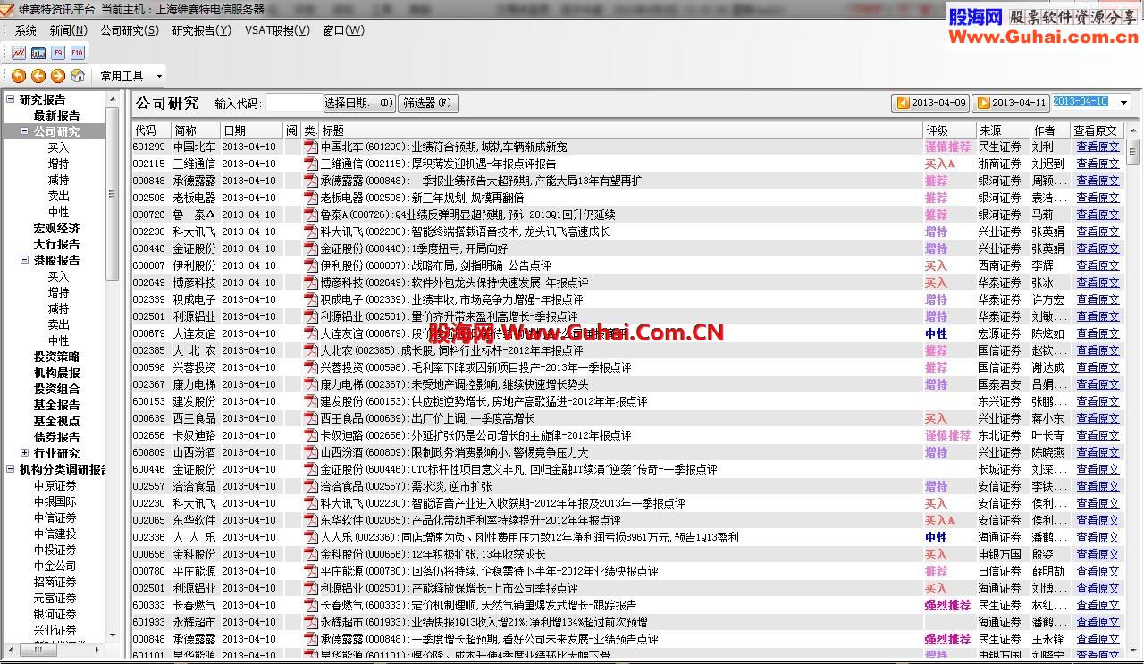Select 招商证券 in the institution list
The image size is (1144, 664).
[x=55, y=582]
